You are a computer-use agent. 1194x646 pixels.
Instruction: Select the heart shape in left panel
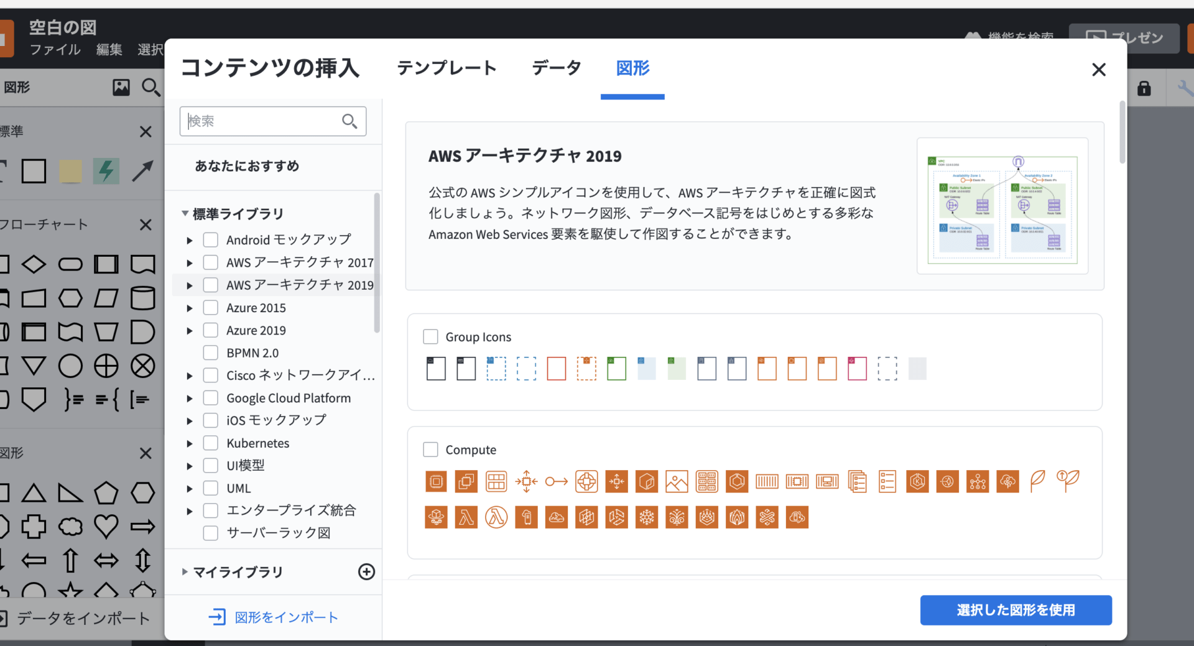click(x=106, y=527)
